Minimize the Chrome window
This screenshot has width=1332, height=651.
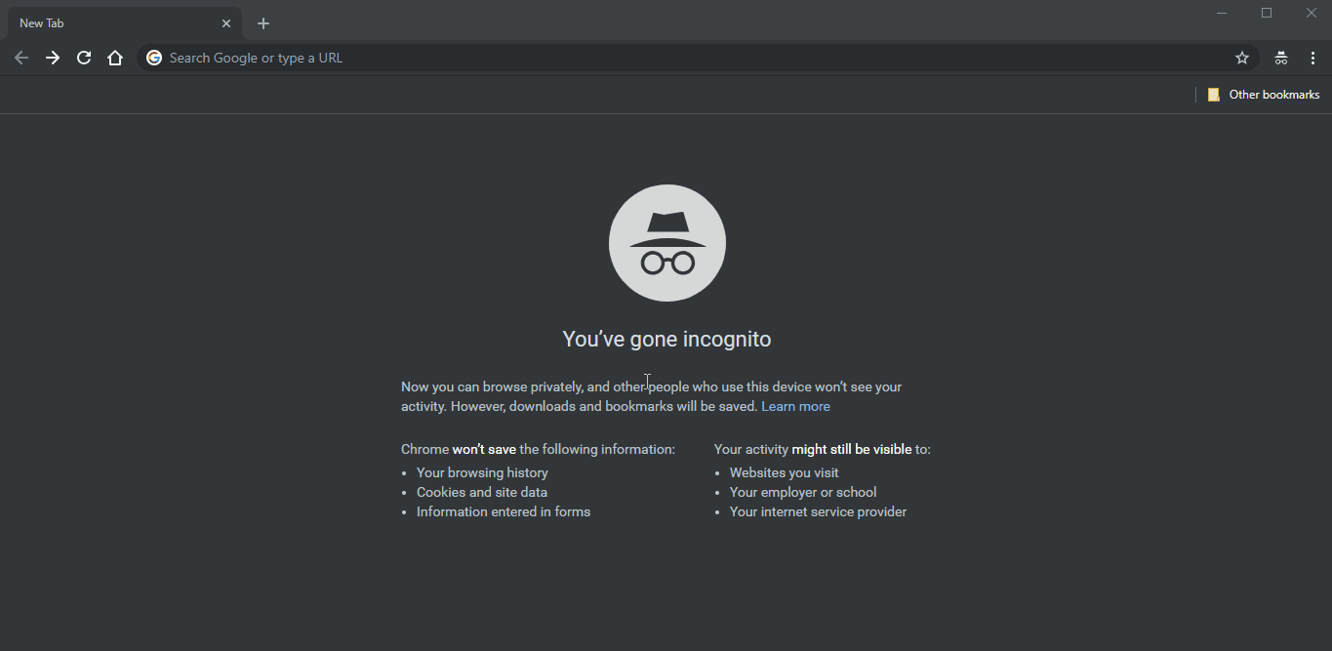click(x=1222, y=13)
